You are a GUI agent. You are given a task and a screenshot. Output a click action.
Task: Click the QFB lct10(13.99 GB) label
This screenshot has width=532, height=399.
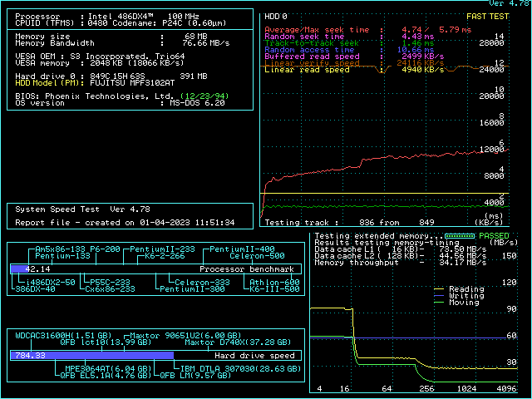click(x=106, y=342)
